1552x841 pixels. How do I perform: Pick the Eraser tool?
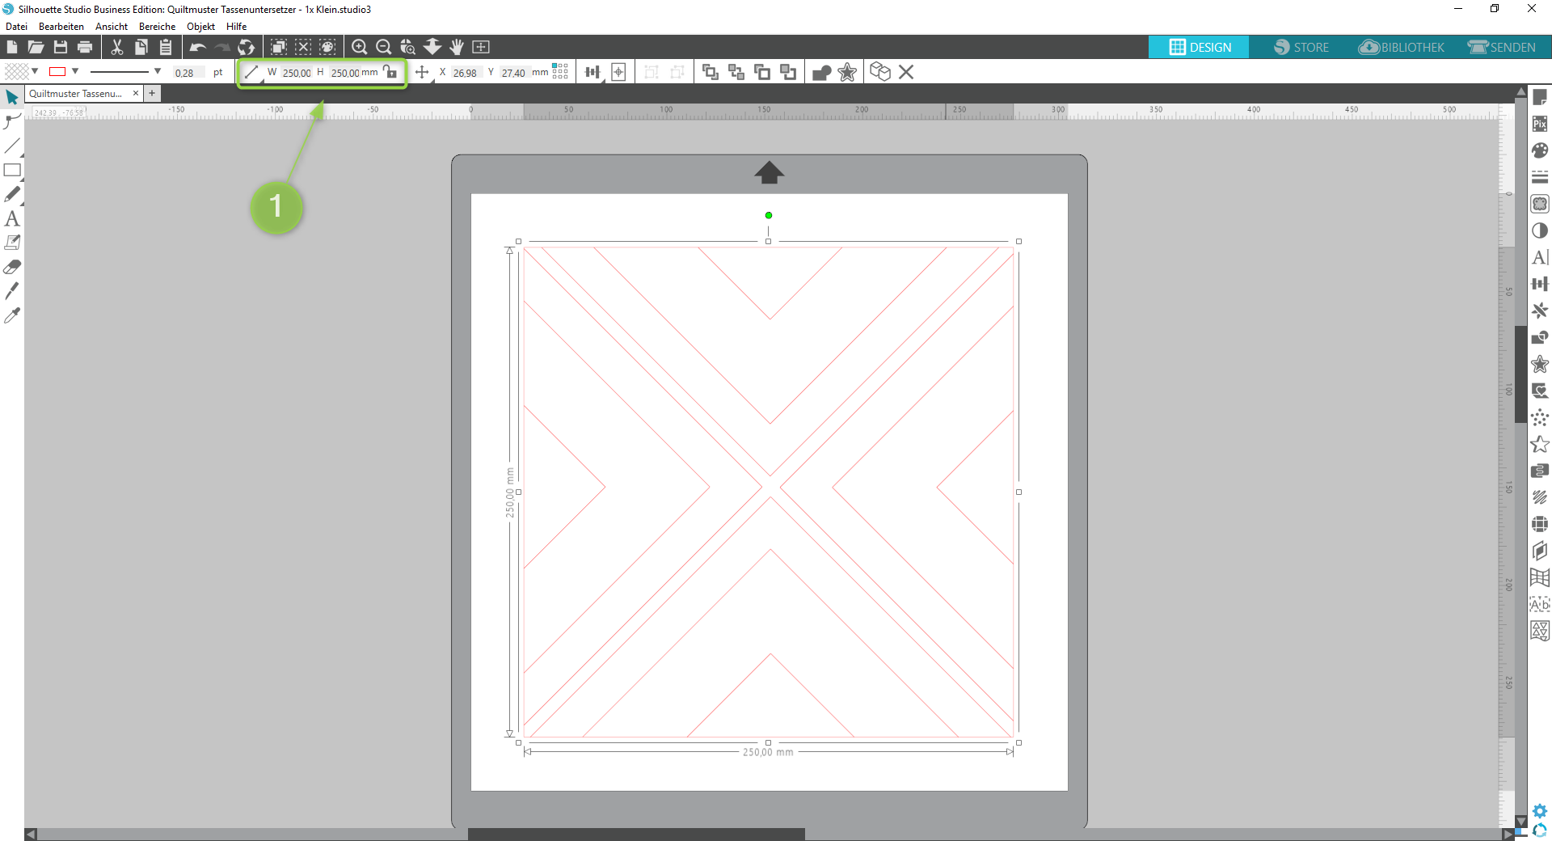coord(12,267)
